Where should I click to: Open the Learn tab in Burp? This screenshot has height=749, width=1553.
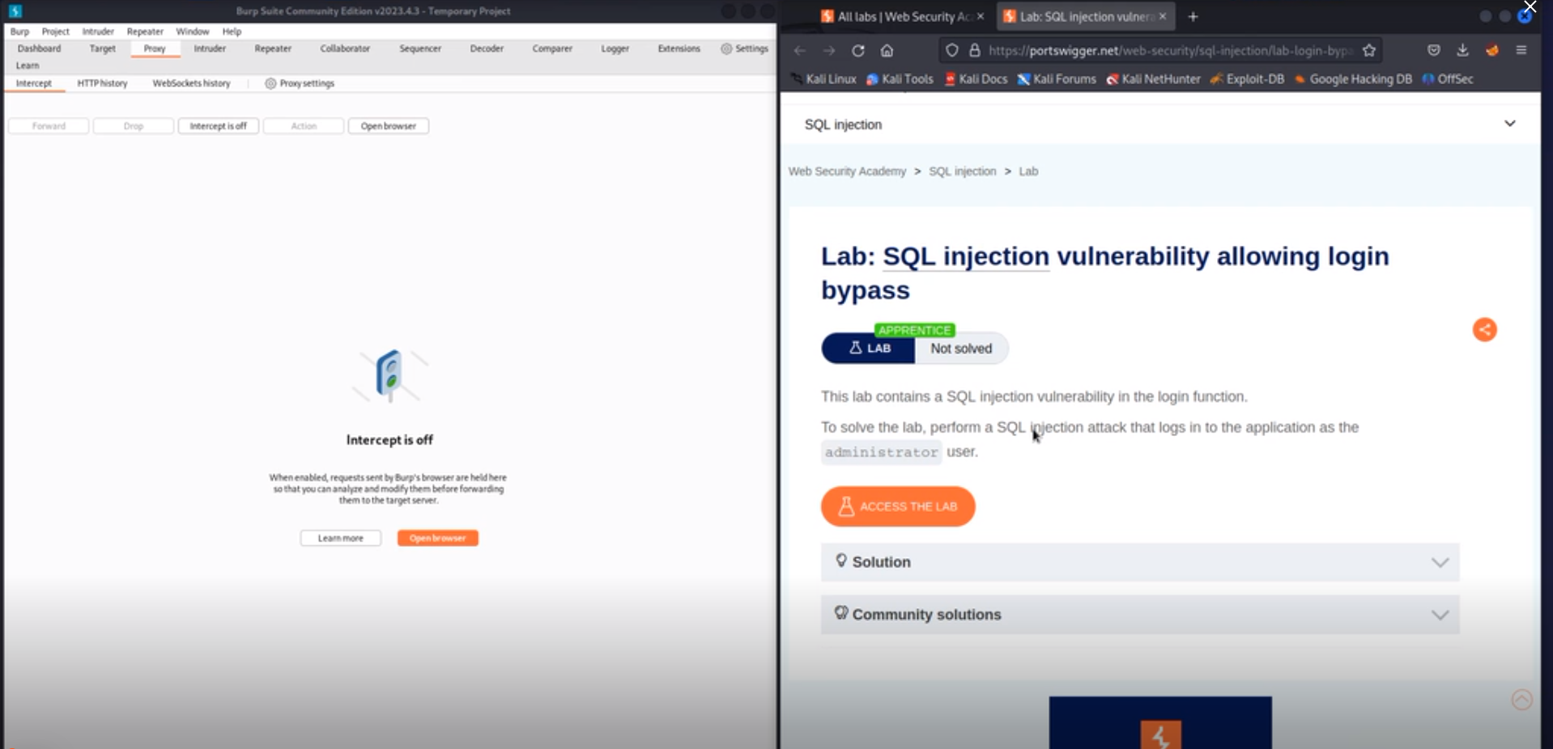[28, 66]
